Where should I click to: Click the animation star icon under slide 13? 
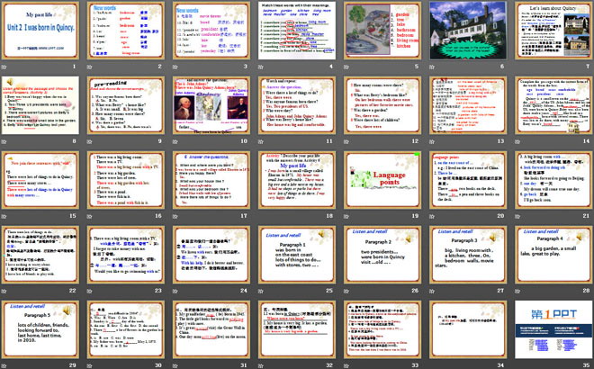pos(432,141)
